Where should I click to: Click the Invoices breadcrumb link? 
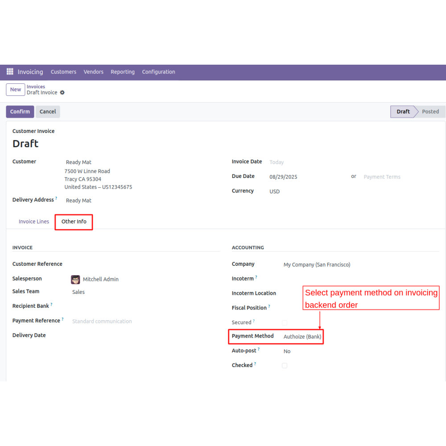[x=36, y=87]
